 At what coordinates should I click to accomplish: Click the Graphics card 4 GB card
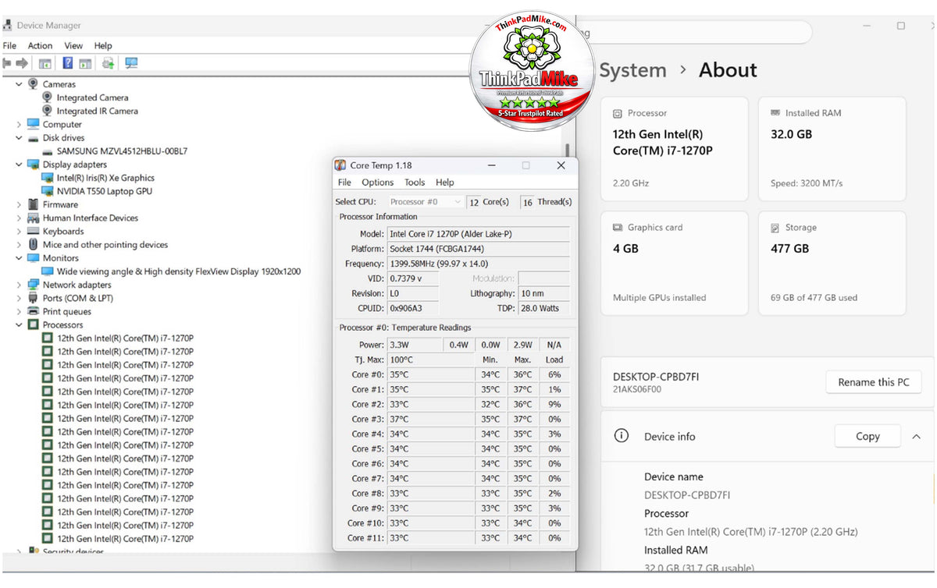coord(675,263)
